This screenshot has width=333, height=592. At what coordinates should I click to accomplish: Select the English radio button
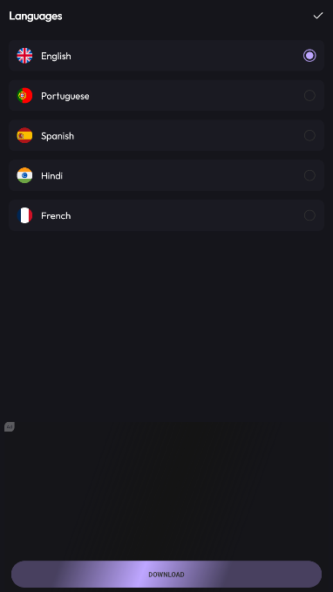309,56
